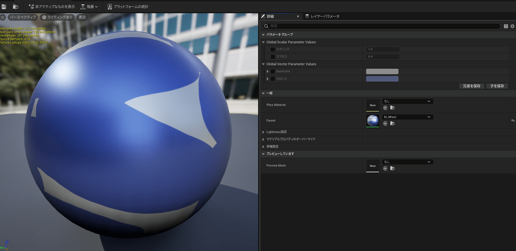Enable the BaseColor override checkbox
The image size is (516, 251).
[x=273, y=71]
